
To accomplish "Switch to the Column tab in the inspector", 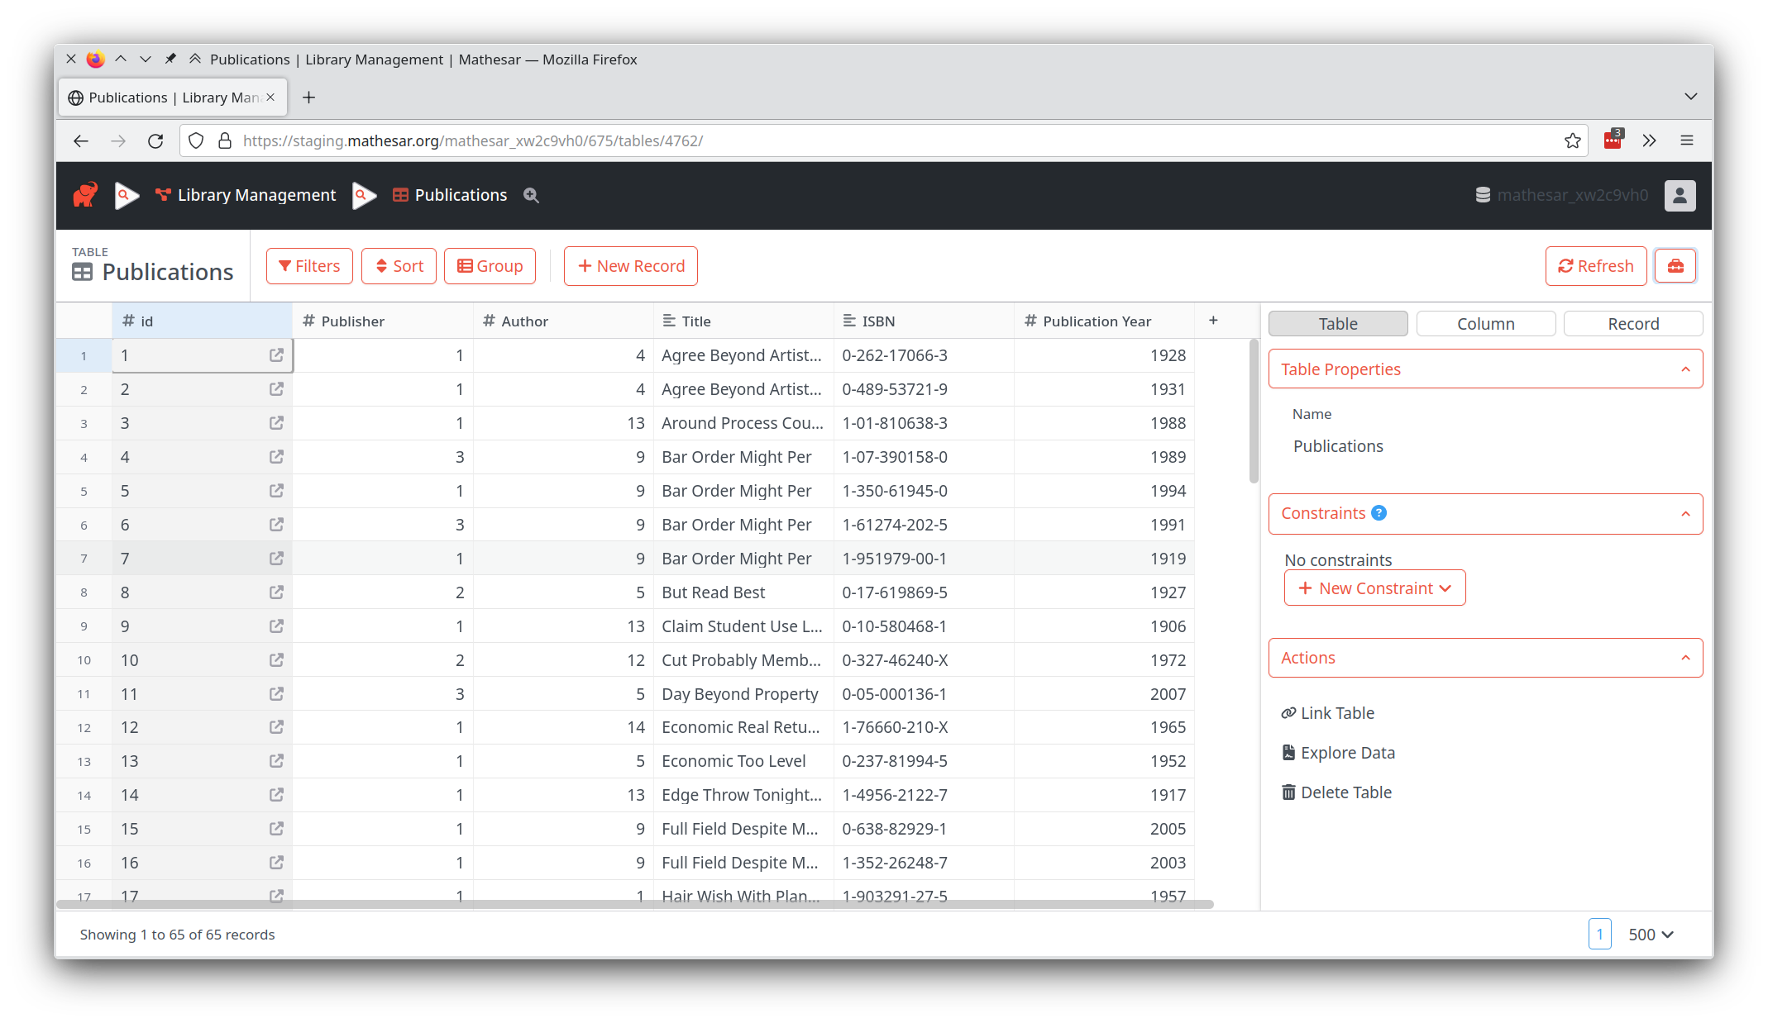I will pos(1485,323).
